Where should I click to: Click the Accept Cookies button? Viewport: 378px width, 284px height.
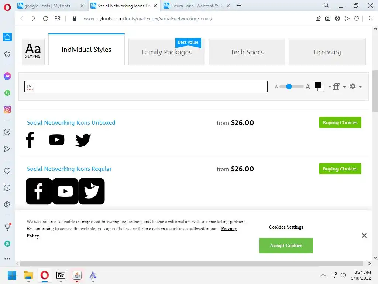pyautogui.click(x=286, y=246)
